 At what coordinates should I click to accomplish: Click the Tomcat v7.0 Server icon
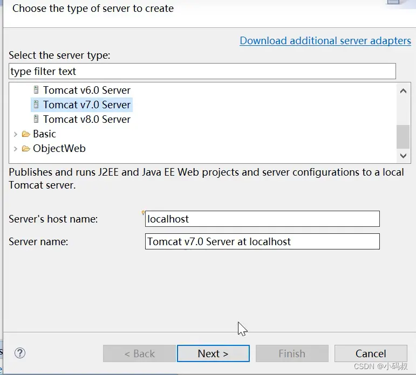click(36, 105)
